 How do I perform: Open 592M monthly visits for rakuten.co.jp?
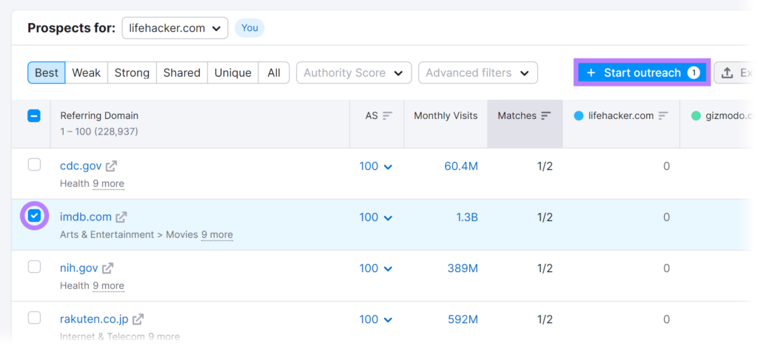click(463, 319)
